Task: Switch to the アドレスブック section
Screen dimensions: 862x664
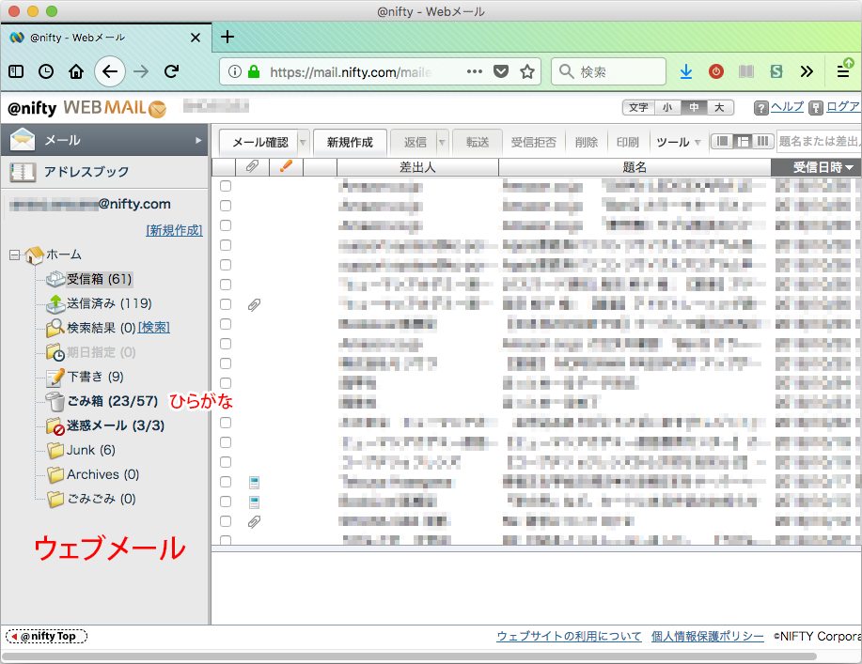Action: point(86,172)
